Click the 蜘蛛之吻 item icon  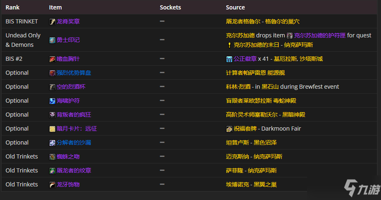tap(52, 157)
